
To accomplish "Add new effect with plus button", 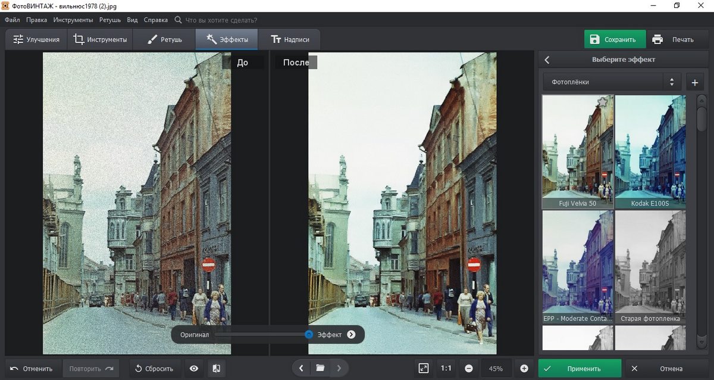I will 694,82.
